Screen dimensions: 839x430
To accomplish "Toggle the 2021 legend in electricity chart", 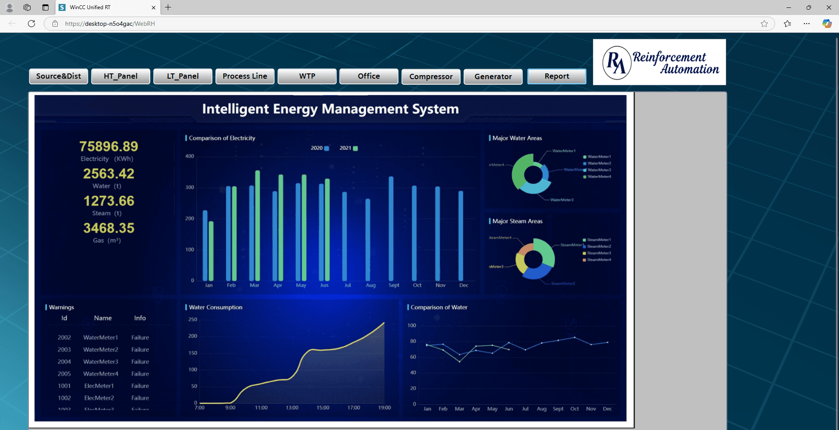I will click(349, 148).
